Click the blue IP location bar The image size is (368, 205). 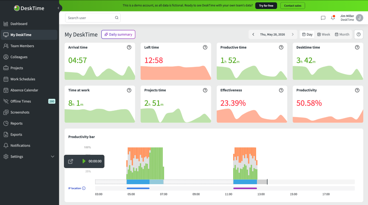pyautogui.click(x=138, y=189)
